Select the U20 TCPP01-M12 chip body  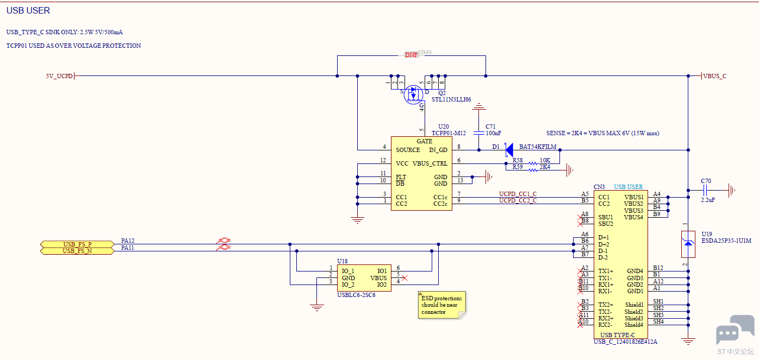coord(421,174)
